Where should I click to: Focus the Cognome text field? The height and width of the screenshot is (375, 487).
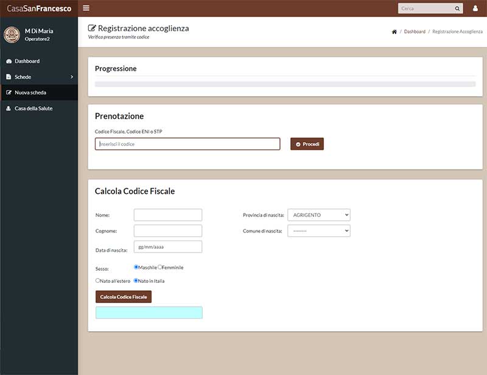tap(168, 230)
